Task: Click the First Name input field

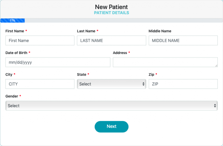Action: [x=40, y=40]
